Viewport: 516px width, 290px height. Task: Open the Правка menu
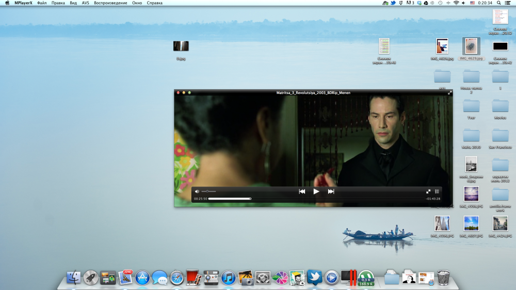tap(58, 3)
